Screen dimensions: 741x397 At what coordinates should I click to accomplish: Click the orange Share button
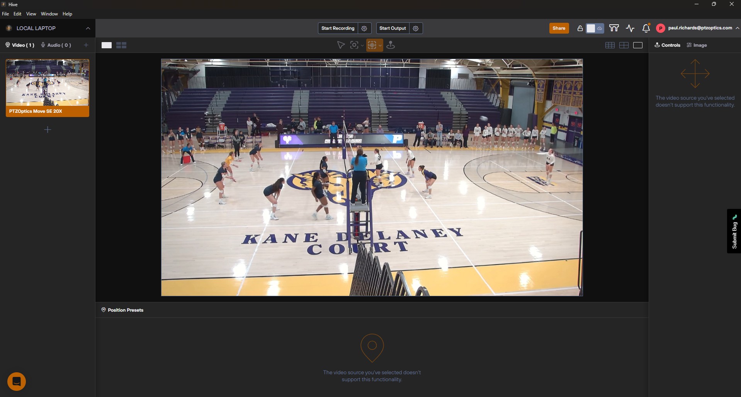click(559, 28)
